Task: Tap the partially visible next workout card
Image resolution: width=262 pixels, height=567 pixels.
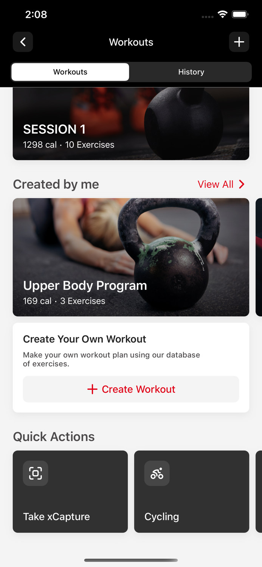Action: [259, 257]
